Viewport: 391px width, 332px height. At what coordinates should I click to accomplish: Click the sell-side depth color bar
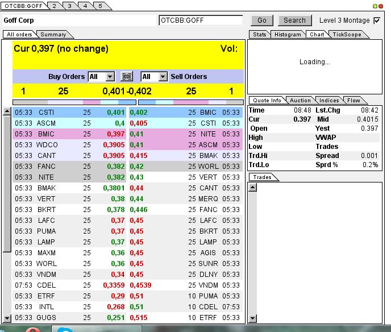(x=191, y=102)
